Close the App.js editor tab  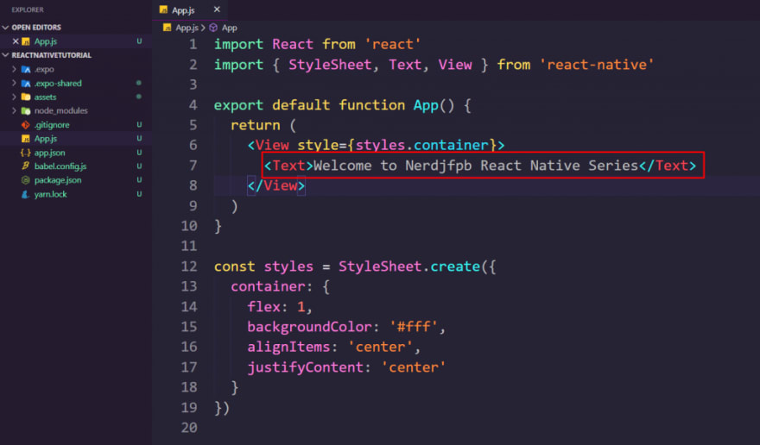217,9
